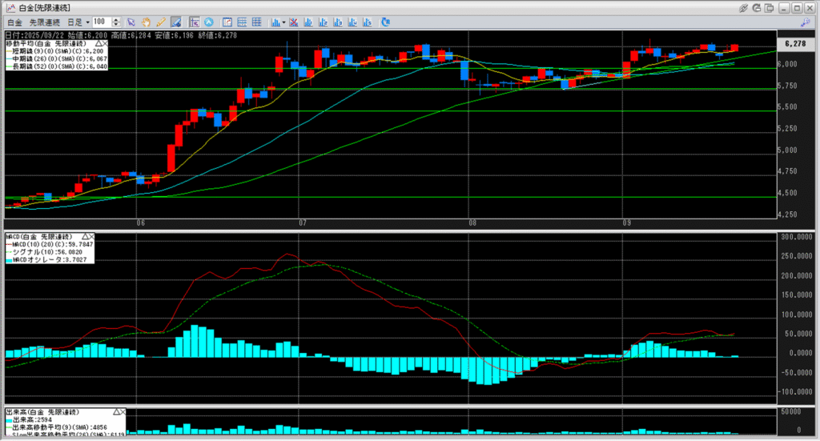
Task: Click the 先限連続 contract menu item
Action: tap(45, 22)
